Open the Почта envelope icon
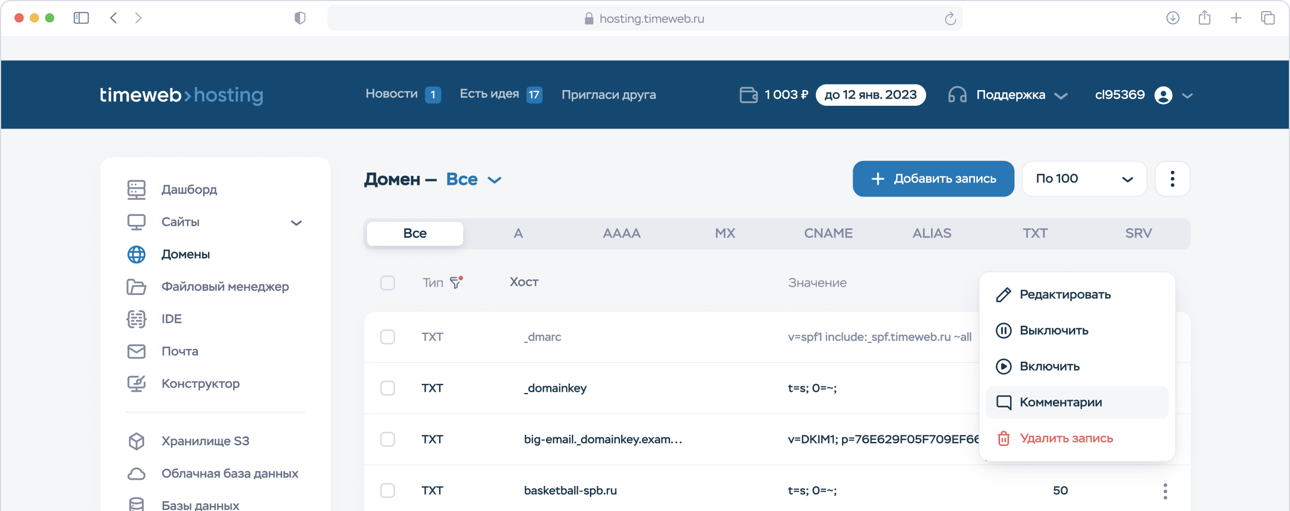1290x511 pixels. pos(136,351)
